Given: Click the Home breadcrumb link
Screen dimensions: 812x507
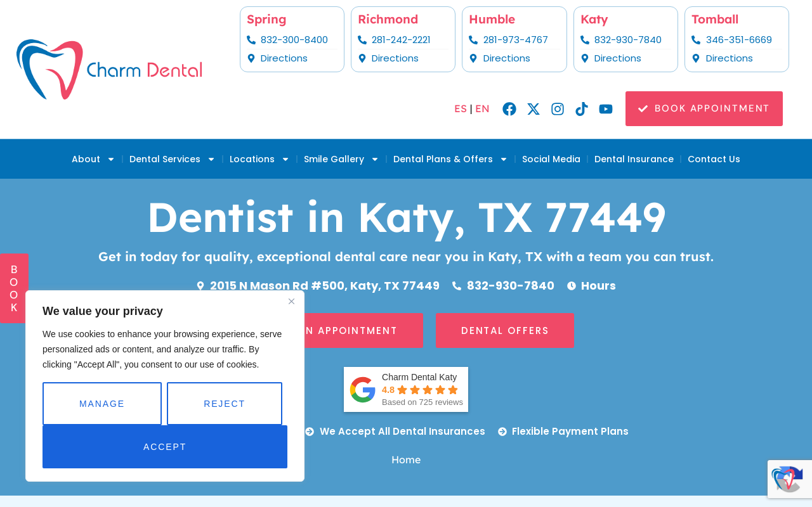Looking at the screenshot, I should coord(406,460).
